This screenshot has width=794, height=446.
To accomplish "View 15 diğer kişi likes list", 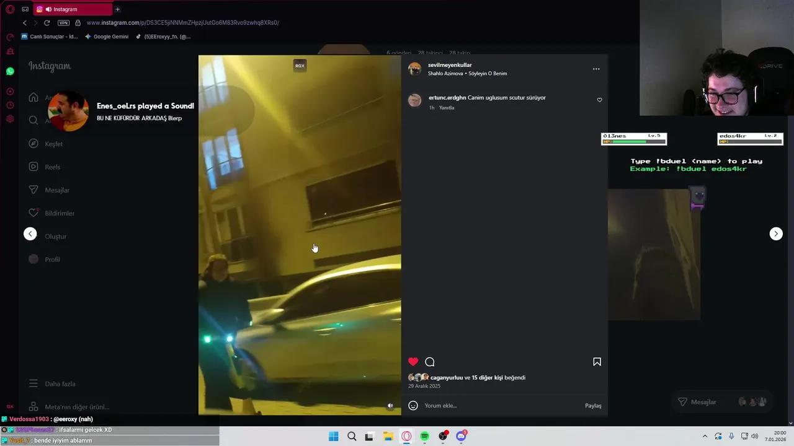I will 487,377.
